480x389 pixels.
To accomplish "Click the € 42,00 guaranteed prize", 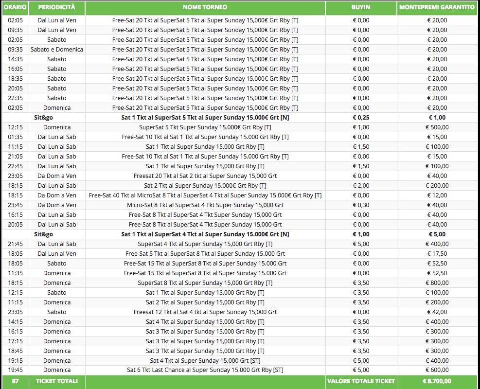I will click(437, 312).
